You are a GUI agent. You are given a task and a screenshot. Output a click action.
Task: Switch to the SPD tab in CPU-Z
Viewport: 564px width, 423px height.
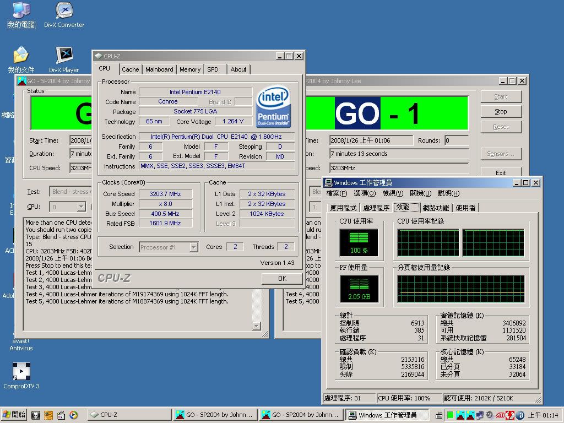pyautogui.click(x=213, y=69)
